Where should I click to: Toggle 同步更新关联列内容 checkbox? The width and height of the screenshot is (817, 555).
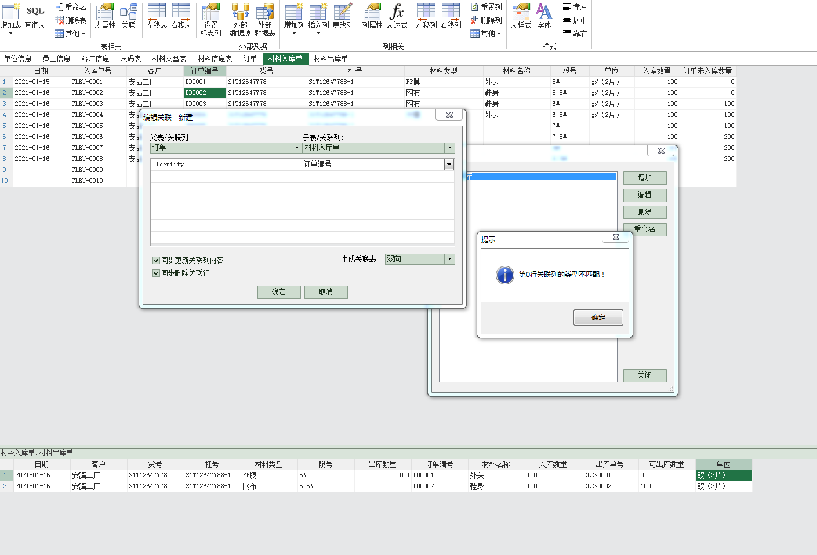(156, 260)
